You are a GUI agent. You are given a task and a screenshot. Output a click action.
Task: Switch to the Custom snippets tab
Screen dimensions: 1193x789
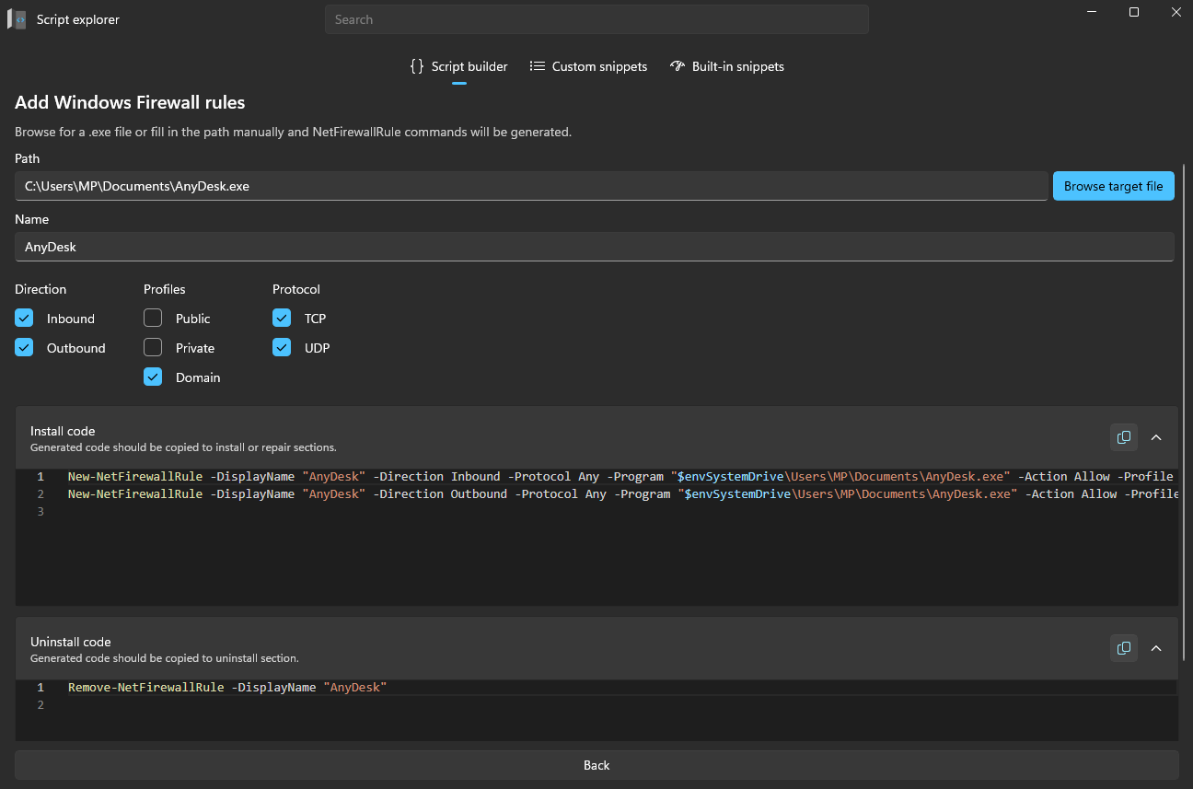pyautogui.click(x=598, y=66)
